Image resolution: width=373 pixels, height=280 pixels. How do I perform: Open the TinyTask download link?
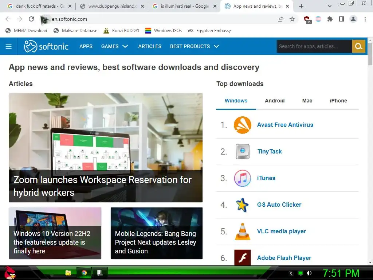coord(270,151)
